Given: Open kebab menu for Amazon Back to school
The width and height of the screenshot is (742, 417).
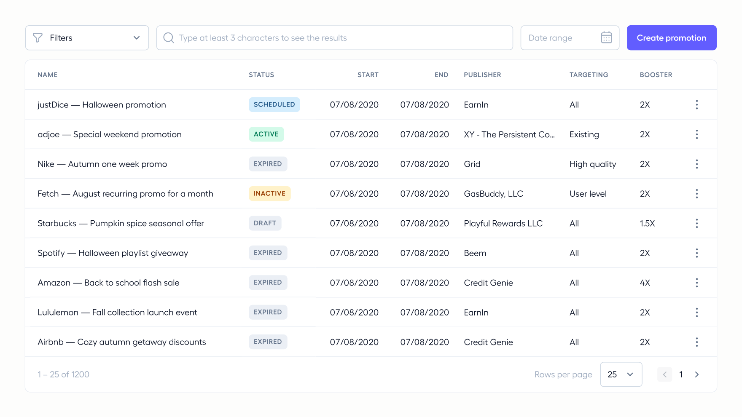Looking at the screenshot, I should tap(696, 283).
